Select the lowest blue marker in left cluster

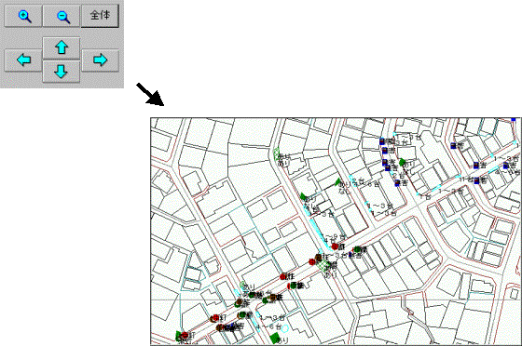coord(397,182)
